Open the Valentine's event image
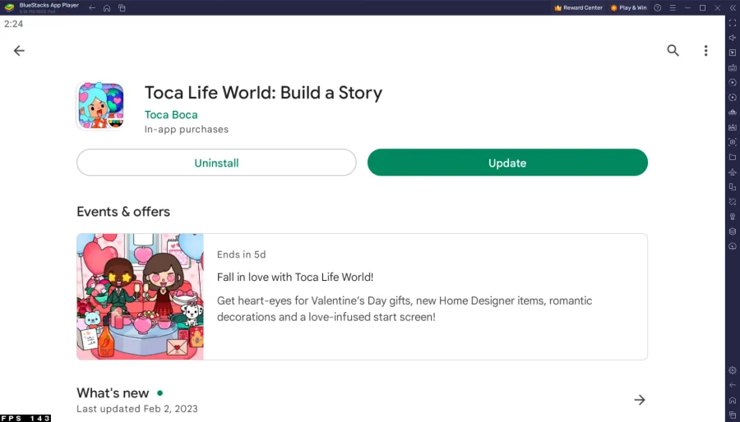Screen dimensions: 740x422 (x=140, y=296)
